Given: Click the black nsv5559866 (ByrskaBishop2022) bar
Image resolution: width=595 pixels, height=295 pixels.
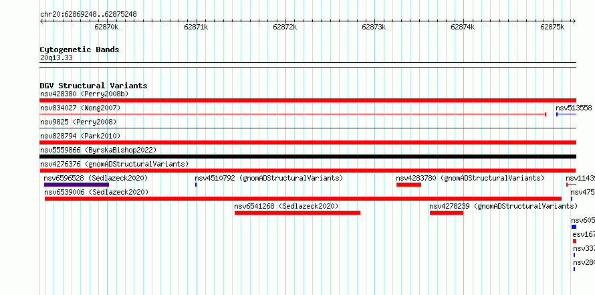Looking at the screenshot, I should 308,157.
